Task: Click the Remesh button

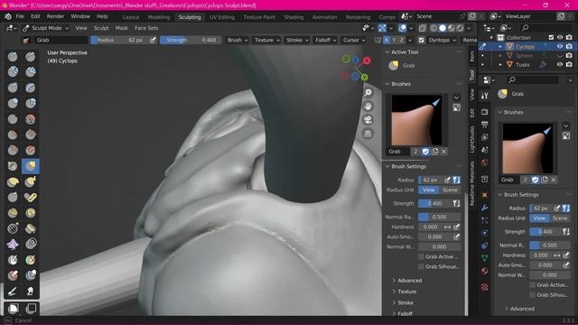Action: tap(470, 40)
